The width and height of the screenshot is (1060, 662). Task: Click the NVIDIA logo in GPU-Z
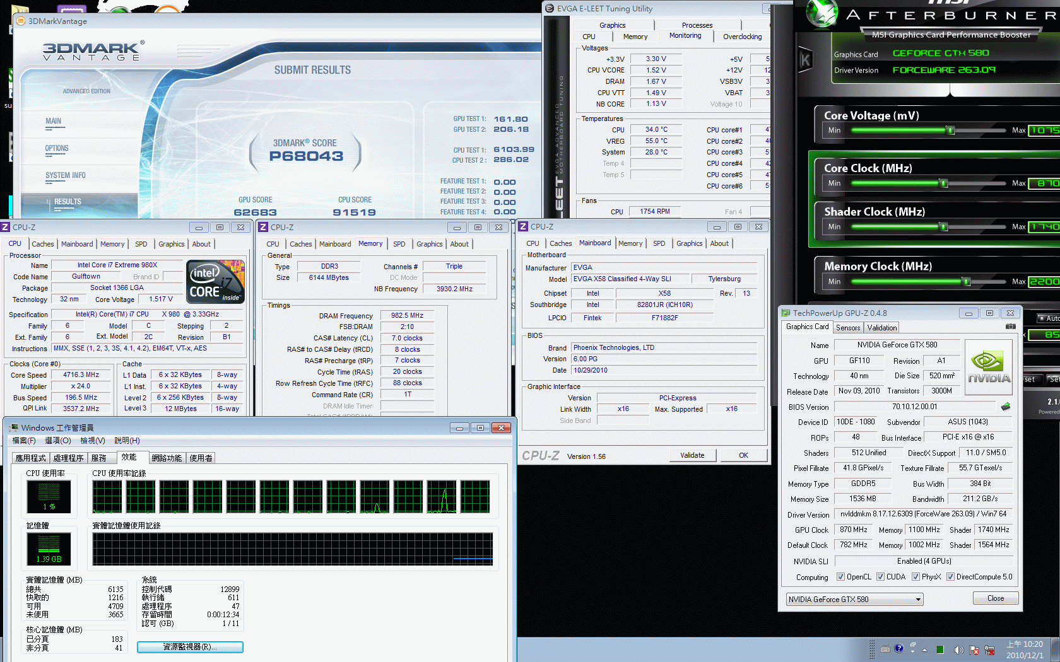989,367
